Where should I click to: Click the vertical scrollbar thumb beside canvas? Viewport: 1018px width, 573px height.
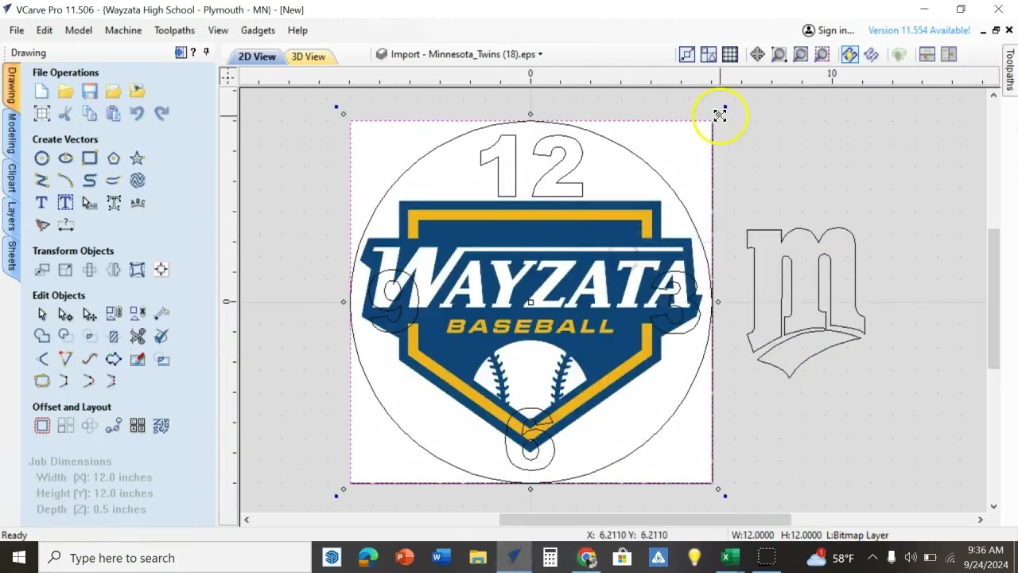(x=993, y=298)
